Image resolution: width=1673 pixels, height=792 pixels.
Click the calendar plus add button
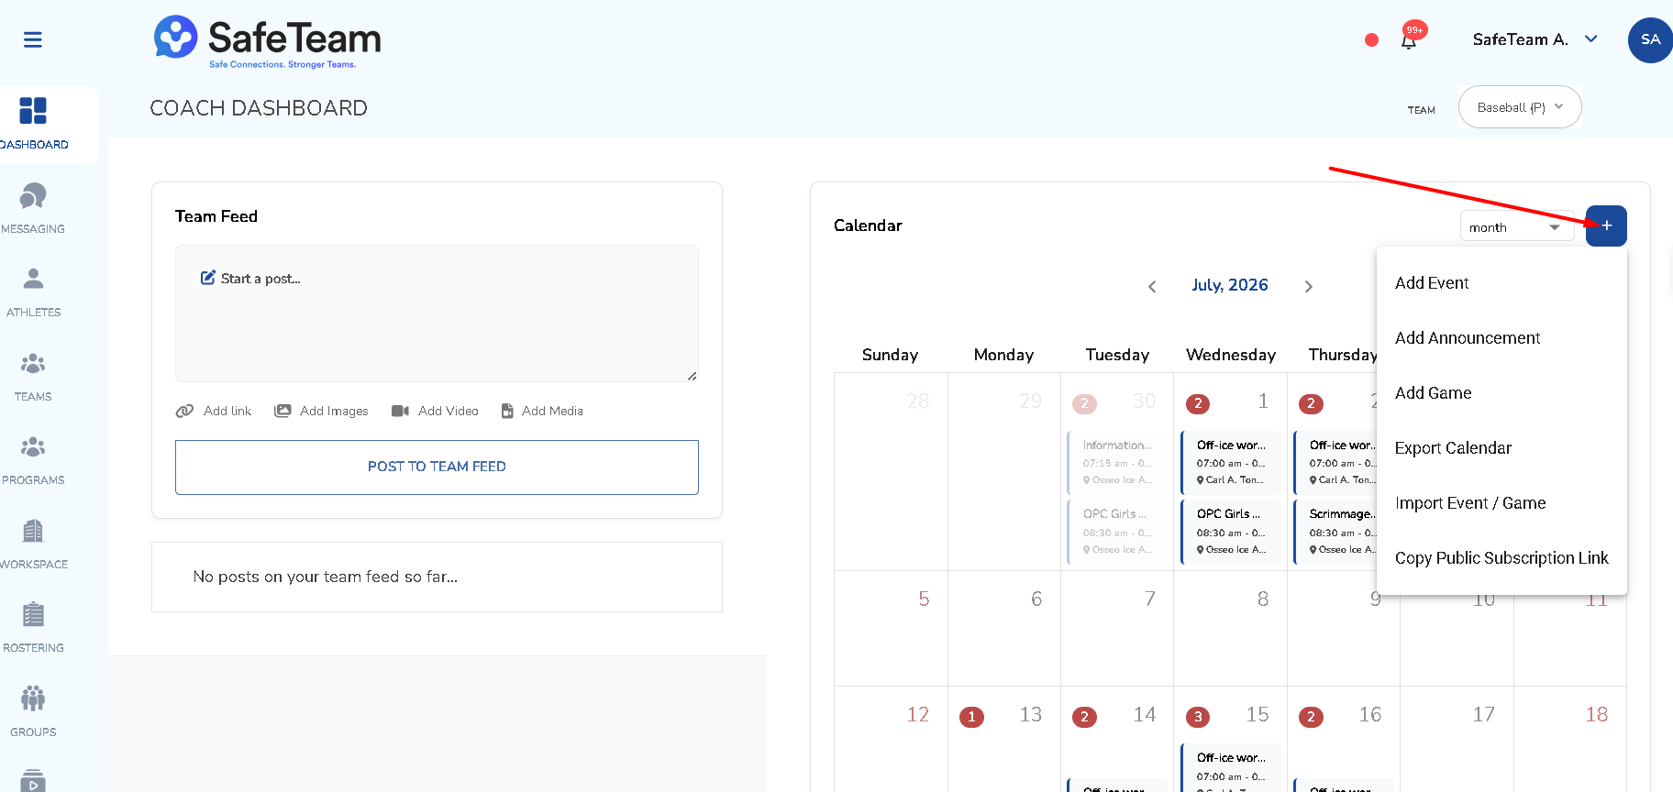(1606, 225)
